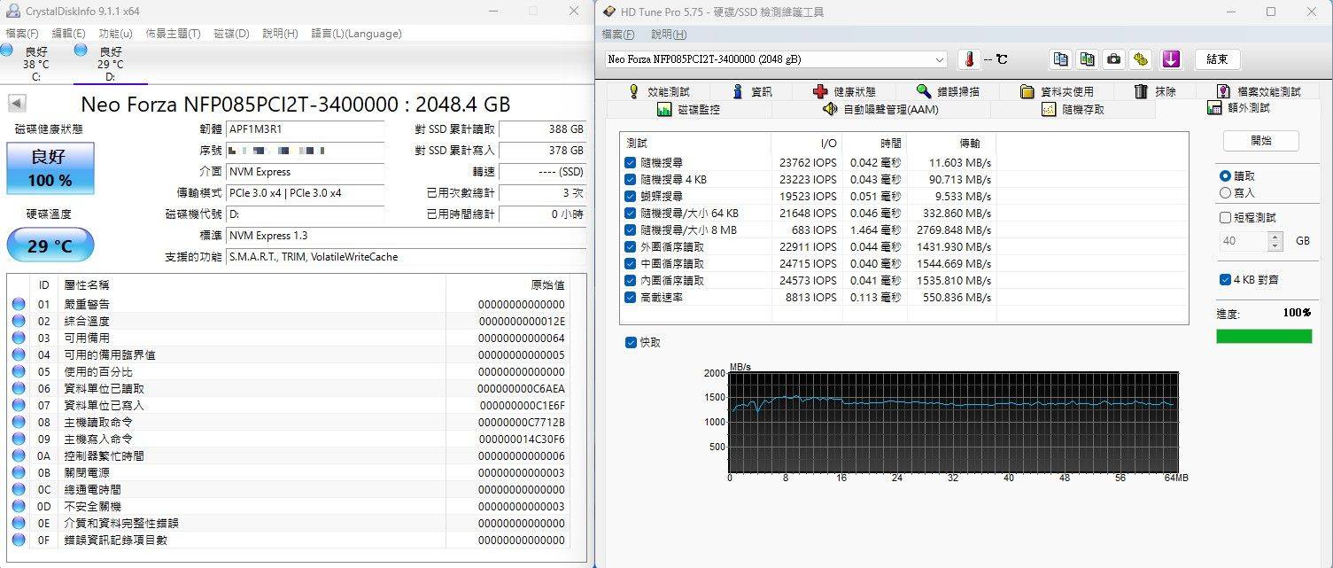Click the thermometer icon next to drive selector
The image size is (1333, 568).
point(968,59)
